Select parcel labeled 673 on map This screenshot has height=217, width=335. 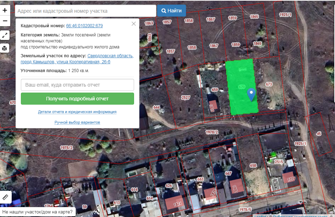pos(269,84)
